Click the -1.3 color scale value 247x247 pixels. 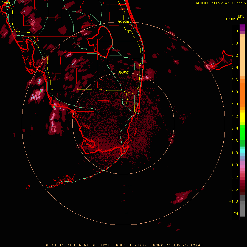point(234,201)
